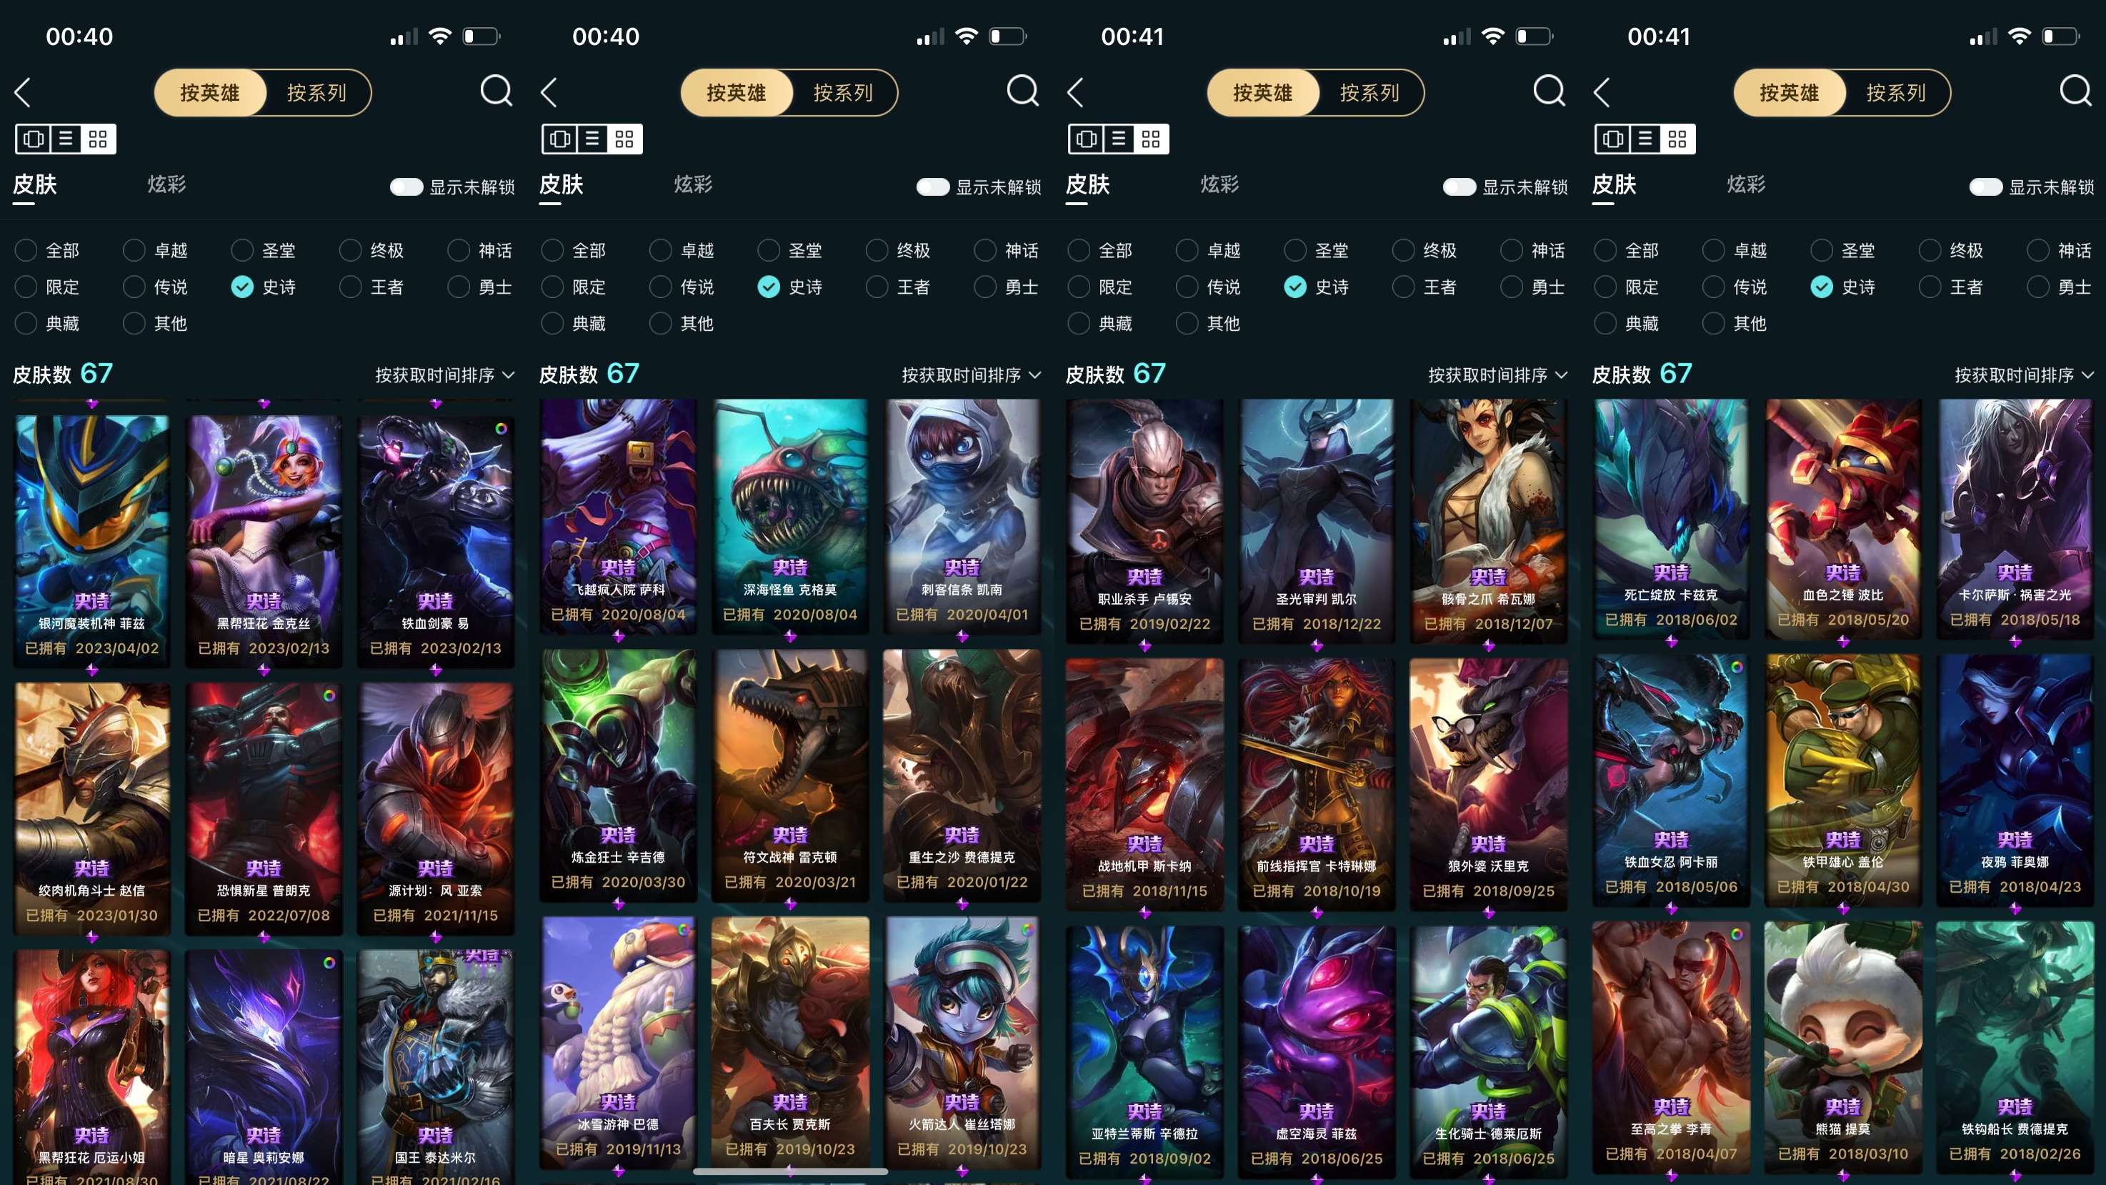Tap the search icon in the first phone screen
Image resolution: width=2106 pixels, height=1185 pixels.
point(496,91)
